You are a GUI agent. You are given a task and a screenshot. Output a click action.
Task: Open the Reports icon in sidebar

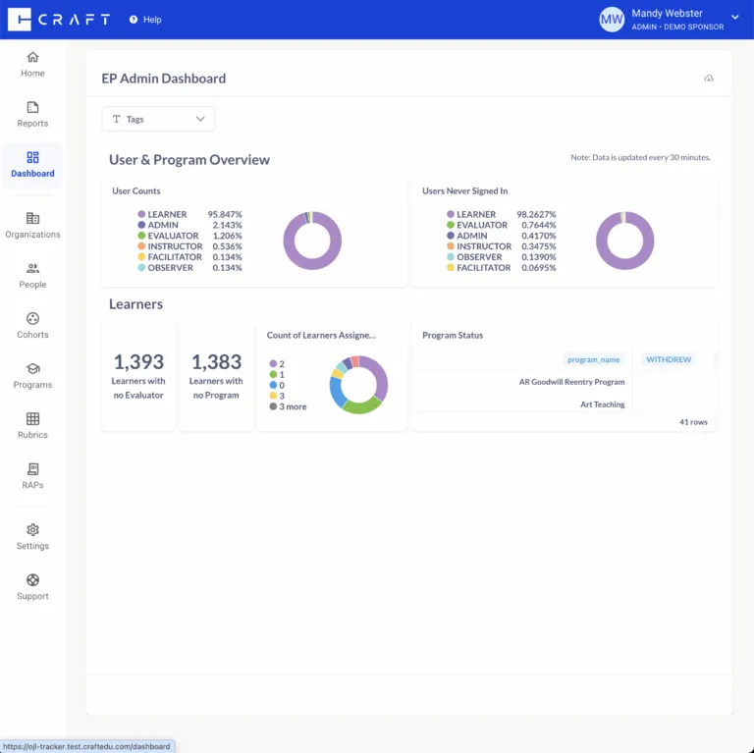pos(32,107)
